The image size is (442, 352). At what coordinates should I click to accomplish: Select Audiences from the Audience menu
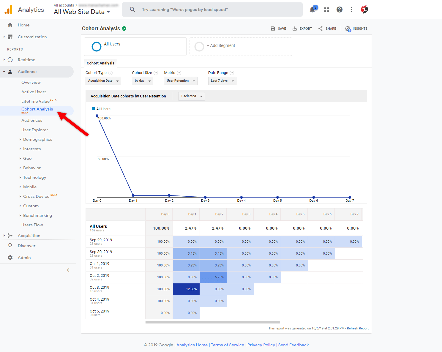click(x=31, y=120)
